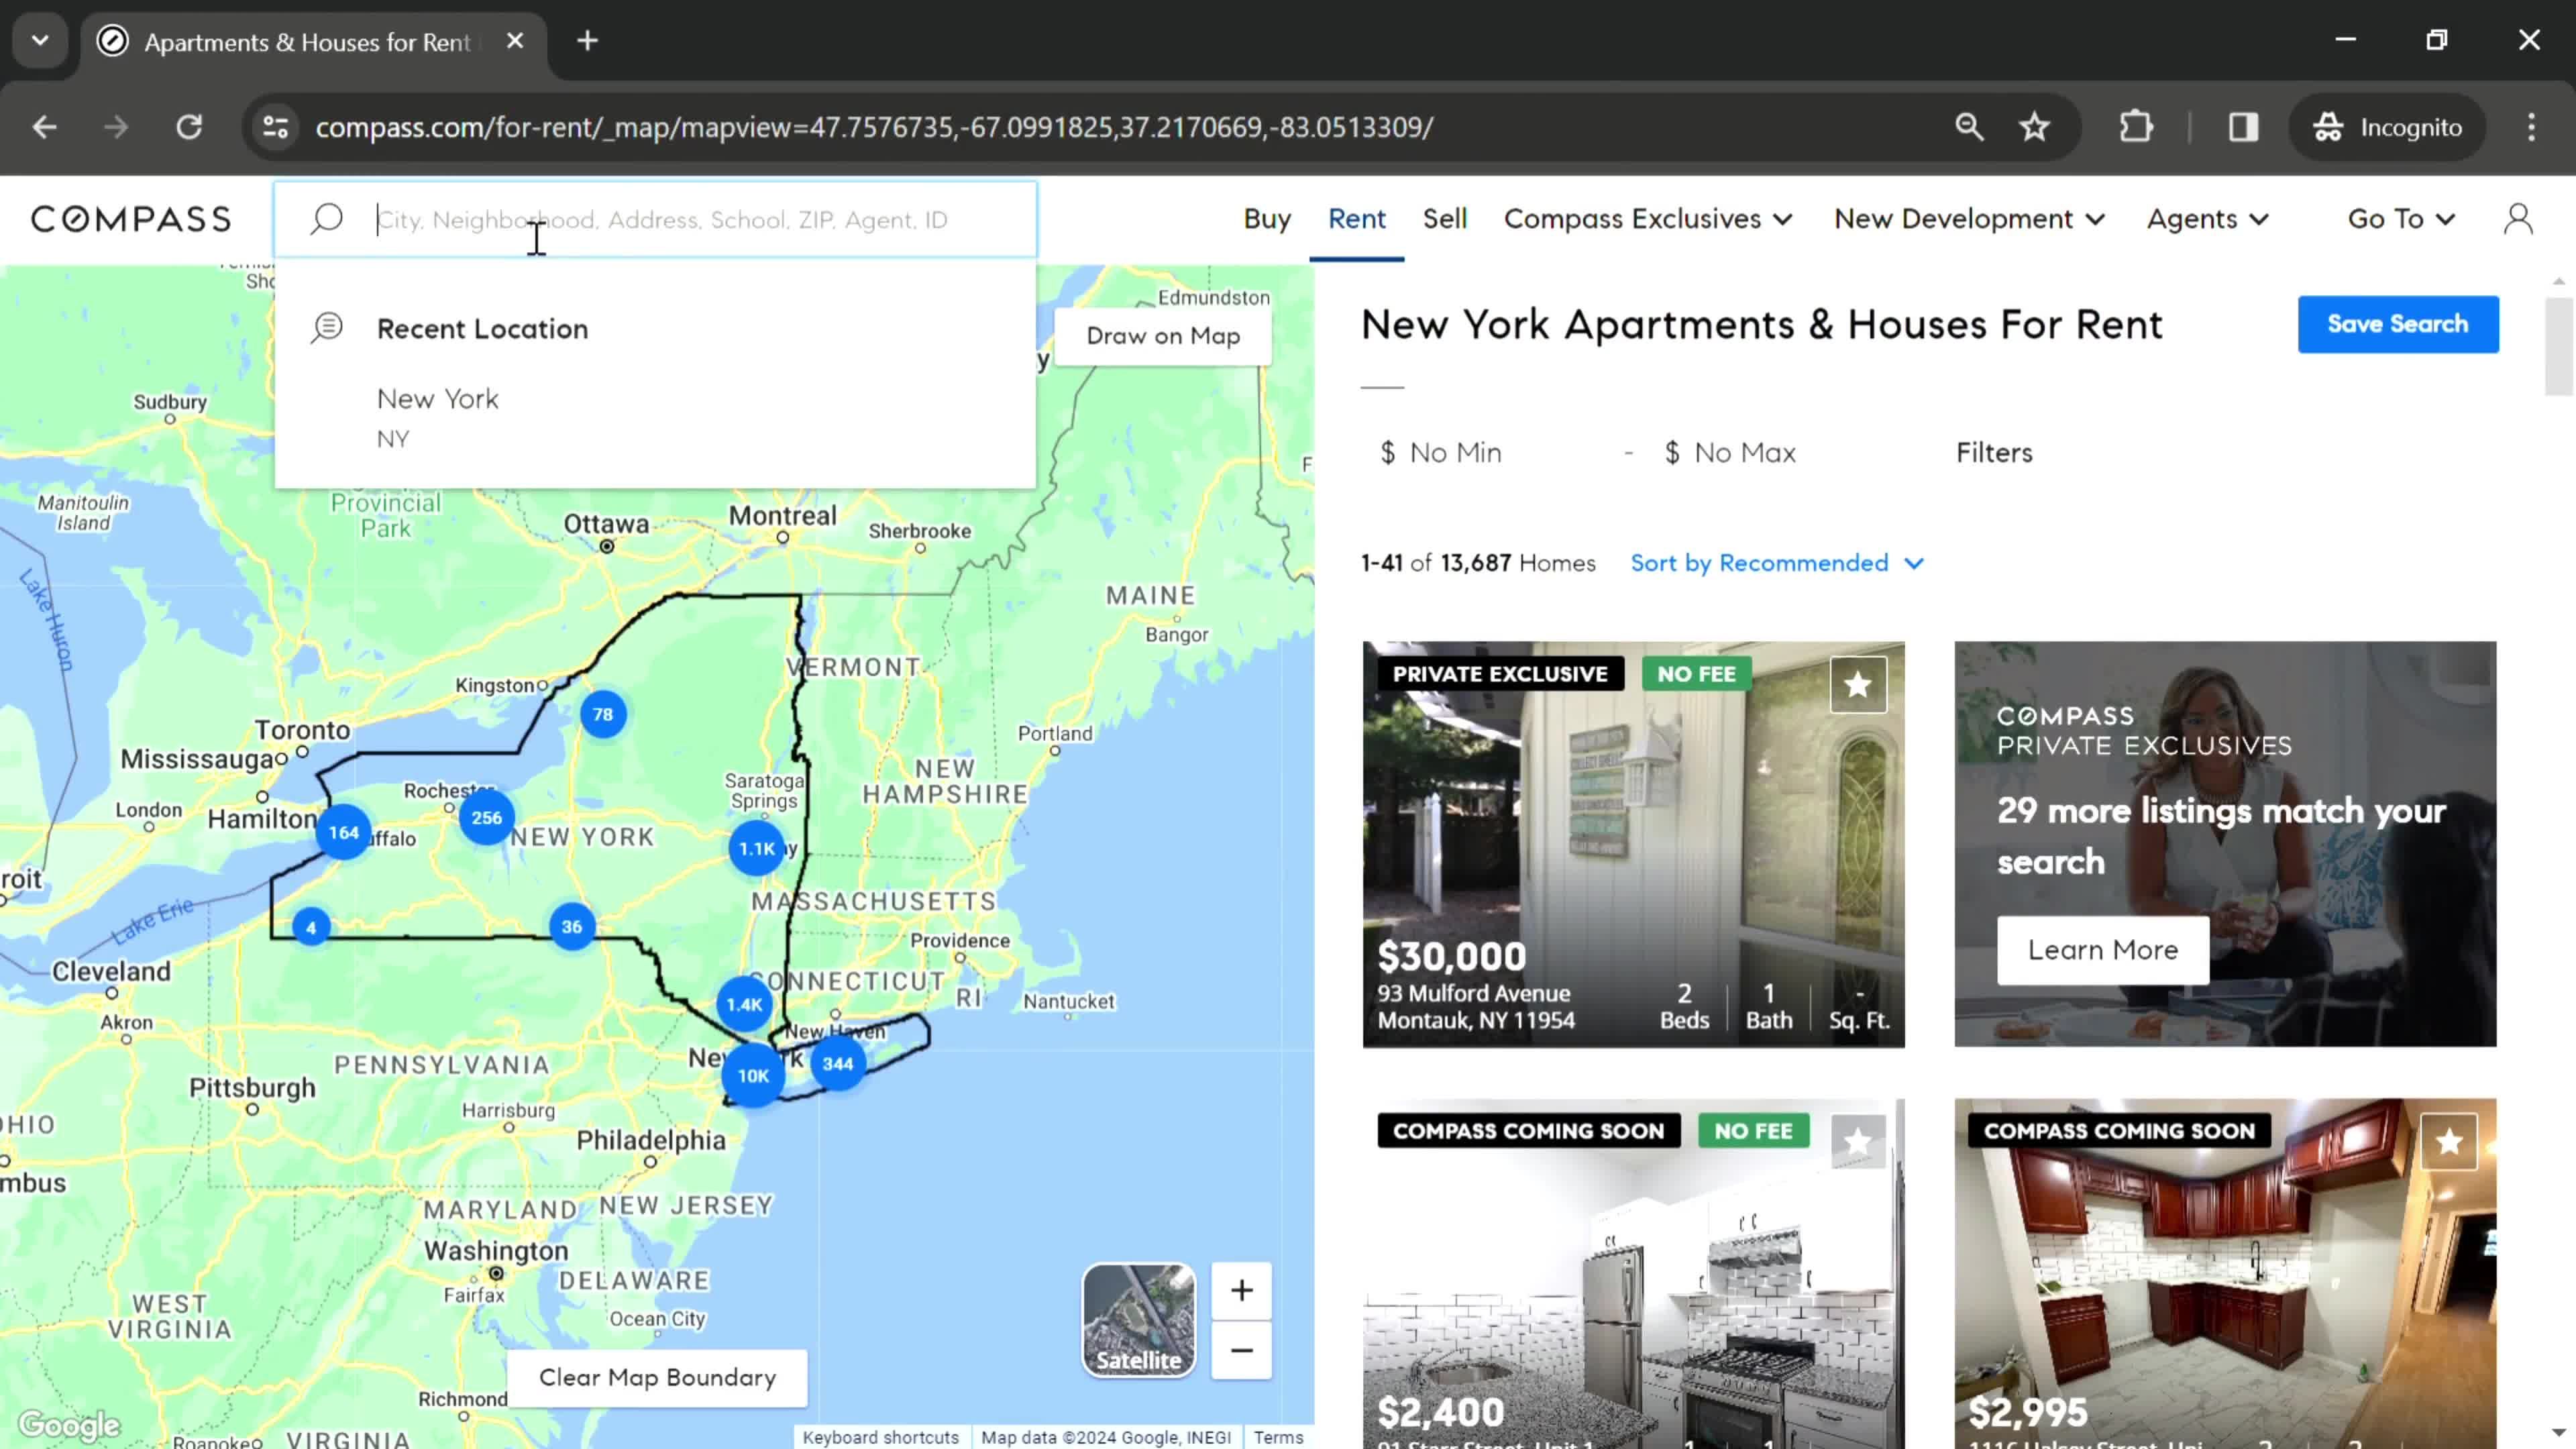Expand the Go To menu
The height and width of the screenshot is (1449, 2576).
pyautogui.click(x=2401, y=219)
